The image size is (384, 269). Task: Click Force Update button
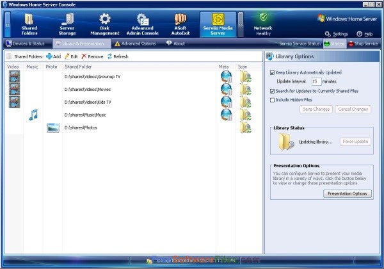coord(355,142)
